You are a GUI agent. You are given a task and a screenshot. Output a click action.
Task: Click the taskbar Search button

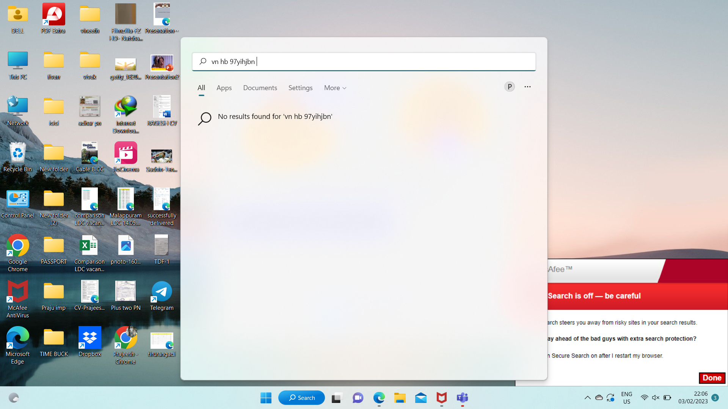click(x=302, y=398)
